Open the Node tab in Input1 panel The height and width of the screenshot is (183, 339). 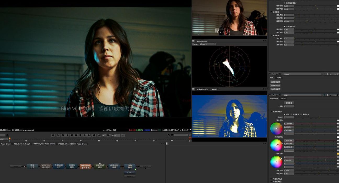tap(279, 78)
